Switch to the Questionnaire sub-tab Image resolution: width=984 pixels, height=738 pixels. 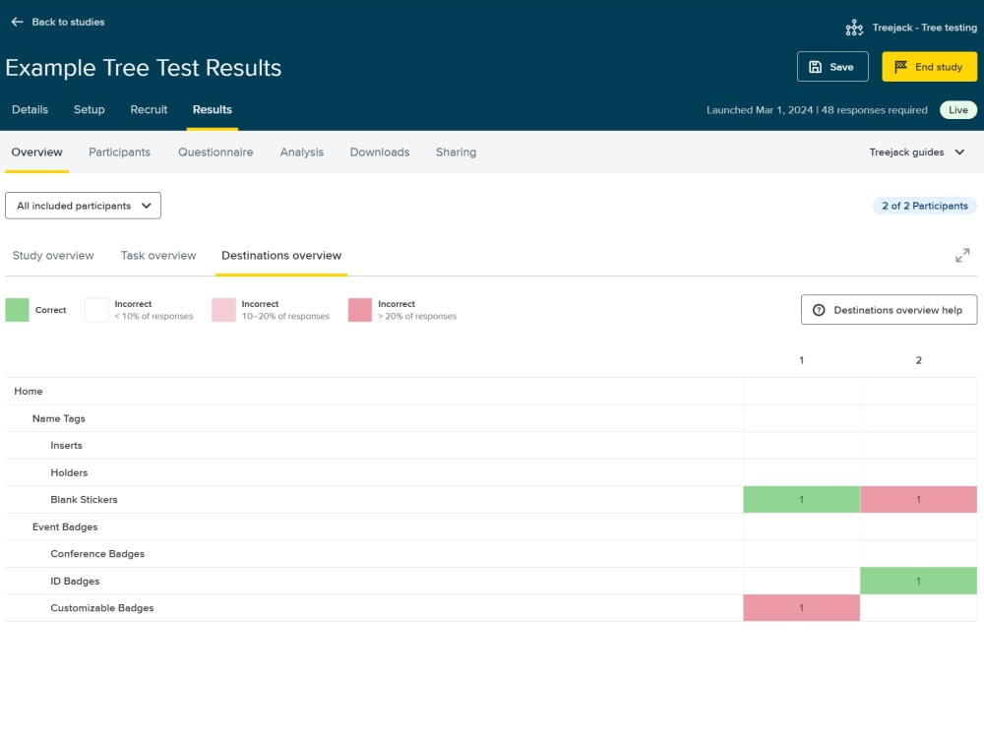tap(215, 152)
